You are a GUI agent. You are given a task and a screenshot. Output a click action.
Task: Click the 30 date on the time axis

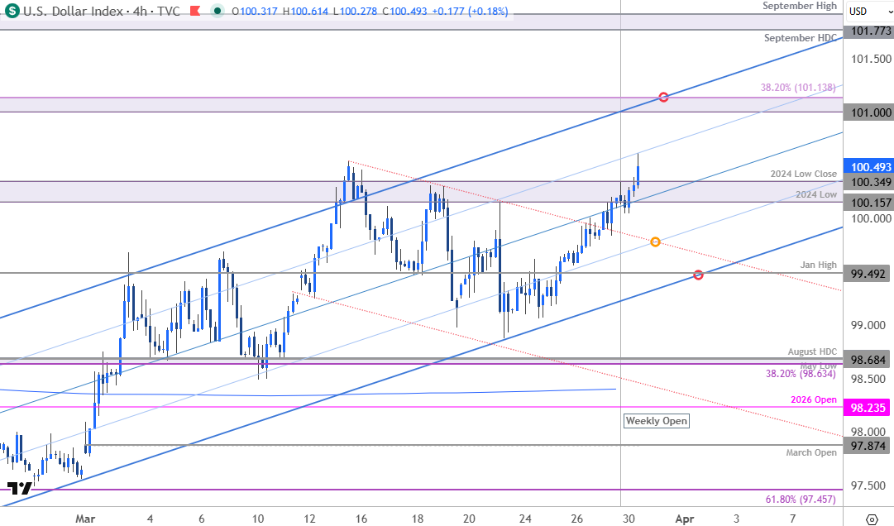629,519
